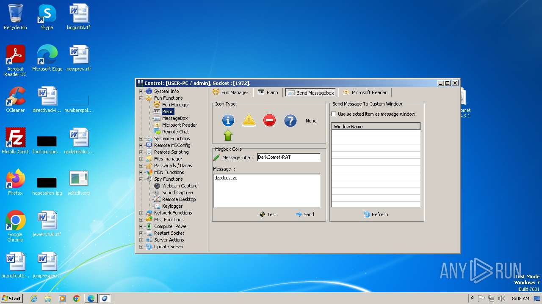Expand the Network Functions node

click(141, 213)
